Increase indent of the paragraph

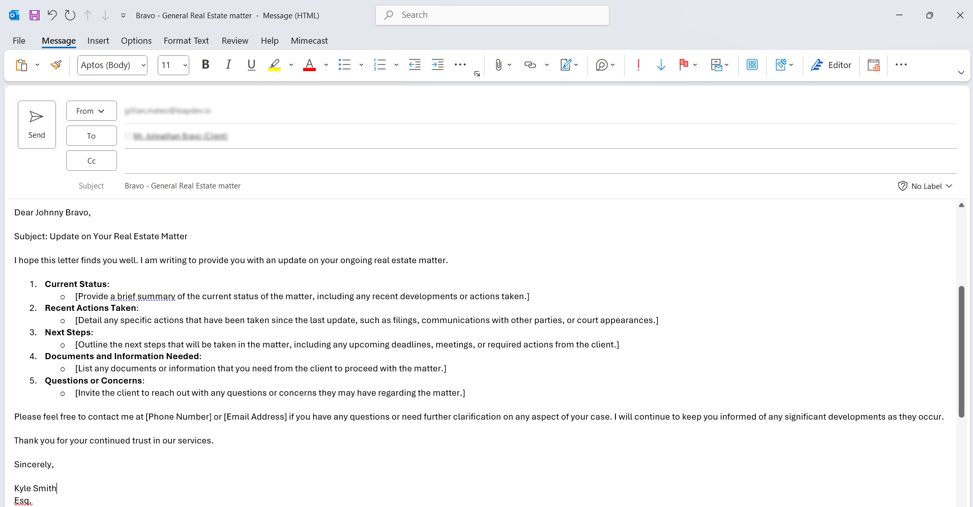tap(437, 65)
